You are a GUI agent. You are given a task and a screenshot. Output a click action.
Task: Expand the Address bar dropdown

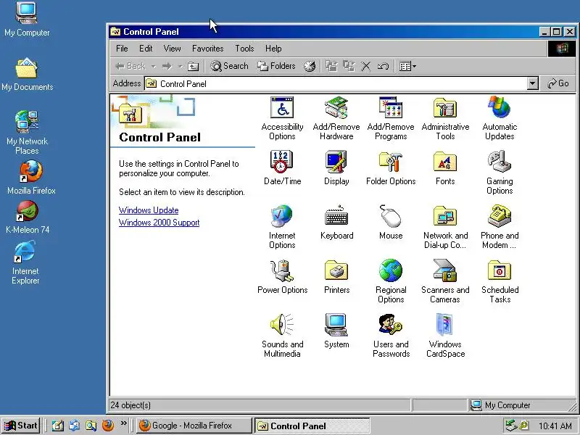532,83
